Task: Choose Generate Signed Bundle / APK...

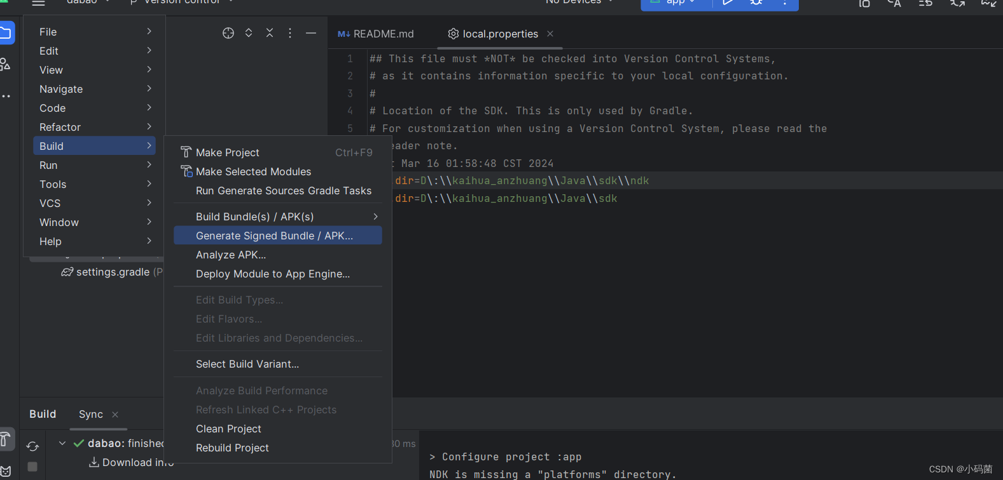Action: tap(278, 236)
